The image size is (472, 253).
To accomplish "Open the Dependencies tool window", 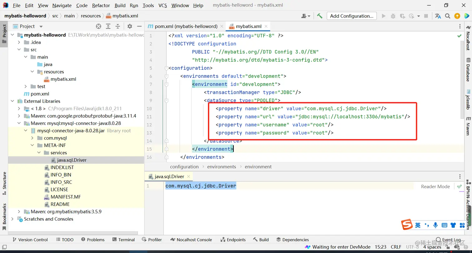I will click(x=293, y=240).
